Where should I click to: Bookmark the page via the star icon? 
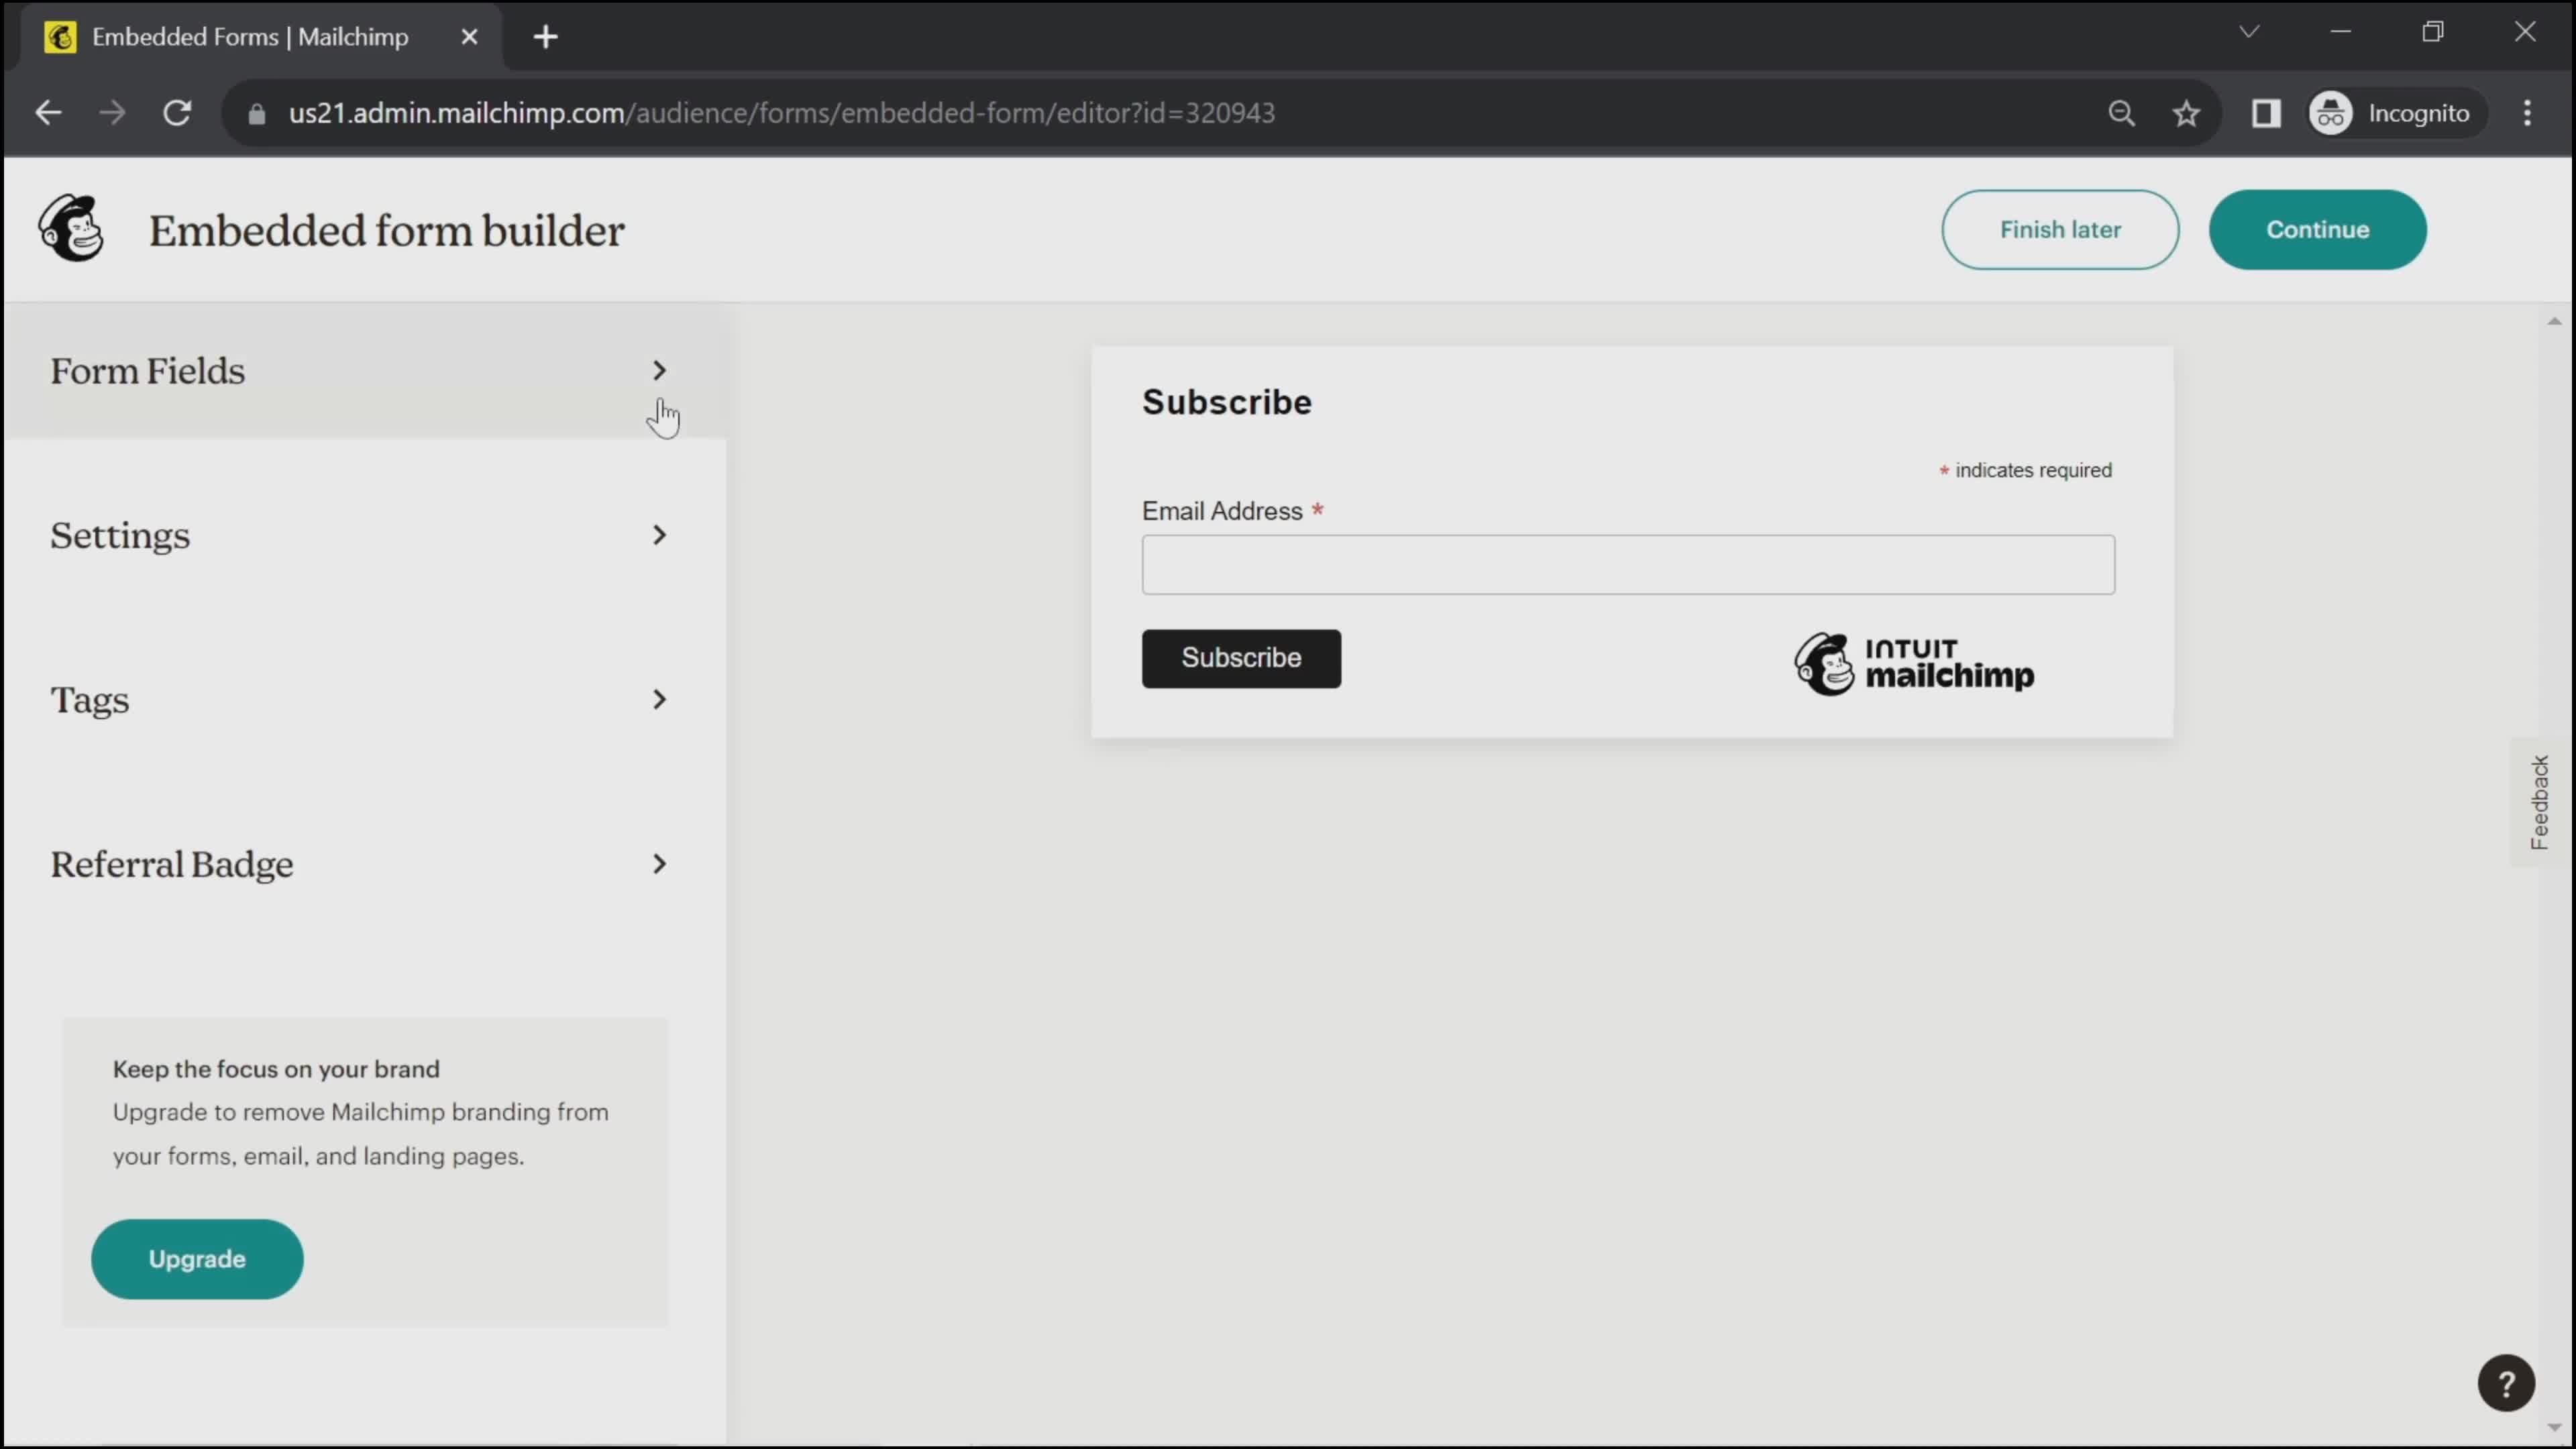2186,112
